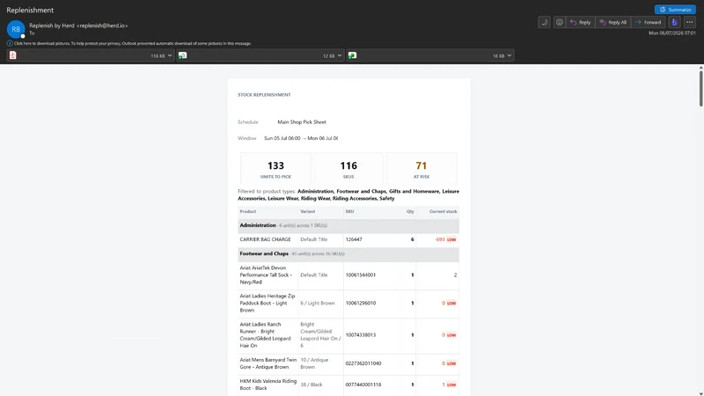The image size is (704, 396).
Task: Open the emoji reaction icon
Action: coord(559,22)
